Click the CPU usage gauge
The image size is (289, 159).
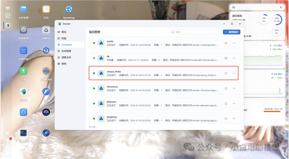click(x=264, y=20)
